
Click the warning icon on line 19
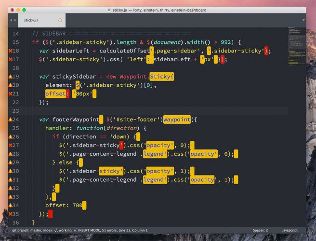[x=11, y=77]
